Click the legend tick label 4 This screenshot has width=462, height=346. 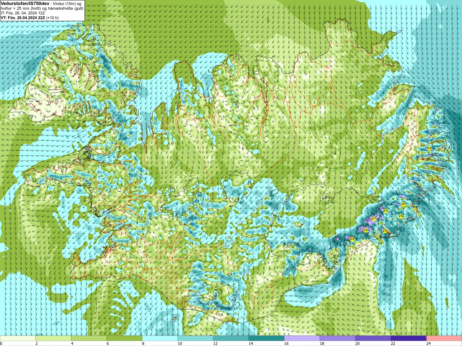(72, 343)
